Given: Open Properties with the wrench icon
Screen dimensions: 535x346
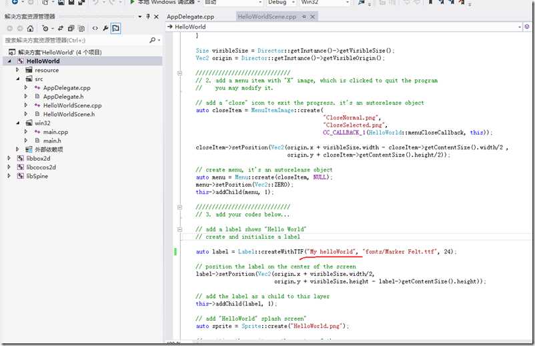Looking at the screenshot, I should (x=105, y=28).
